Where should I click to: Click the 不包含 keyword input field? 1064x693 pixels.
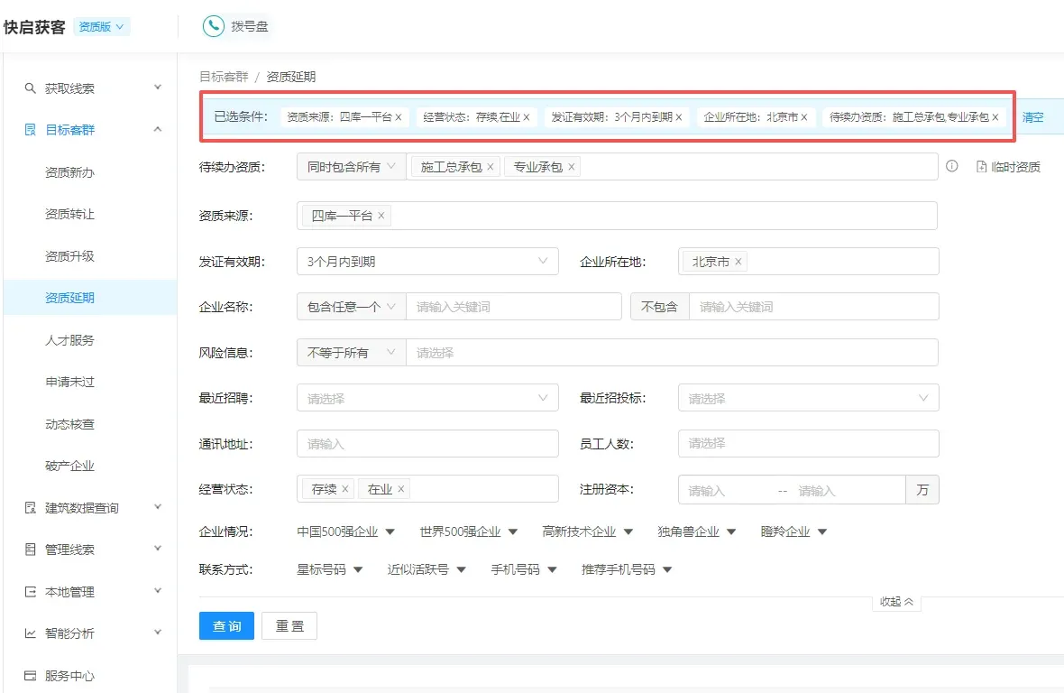point(813,307)
